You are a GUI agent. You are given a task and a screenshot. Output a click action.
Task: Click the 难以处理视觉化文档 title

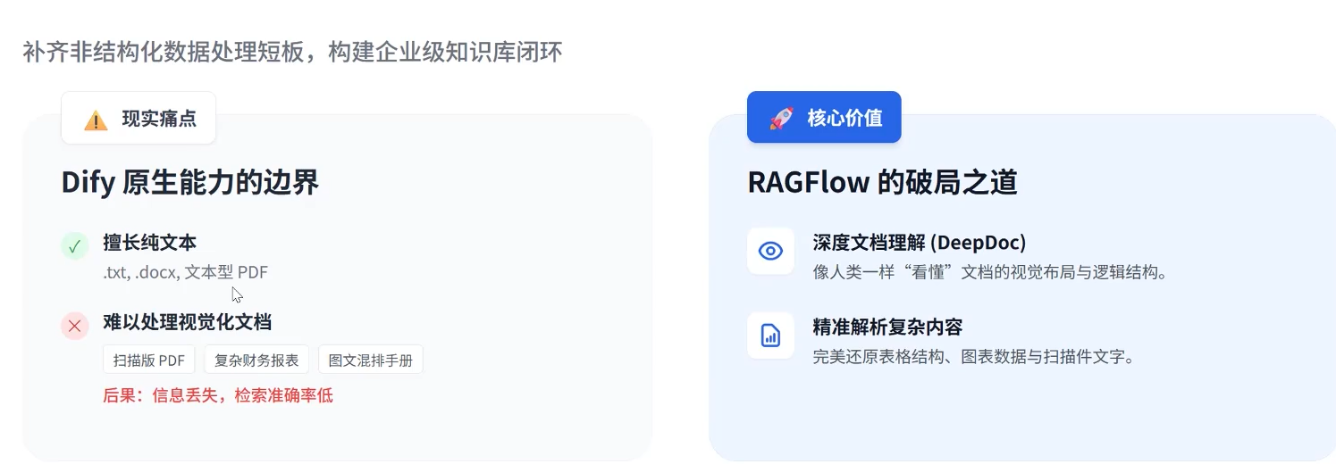pyautogui.click(x=187, y=321)
